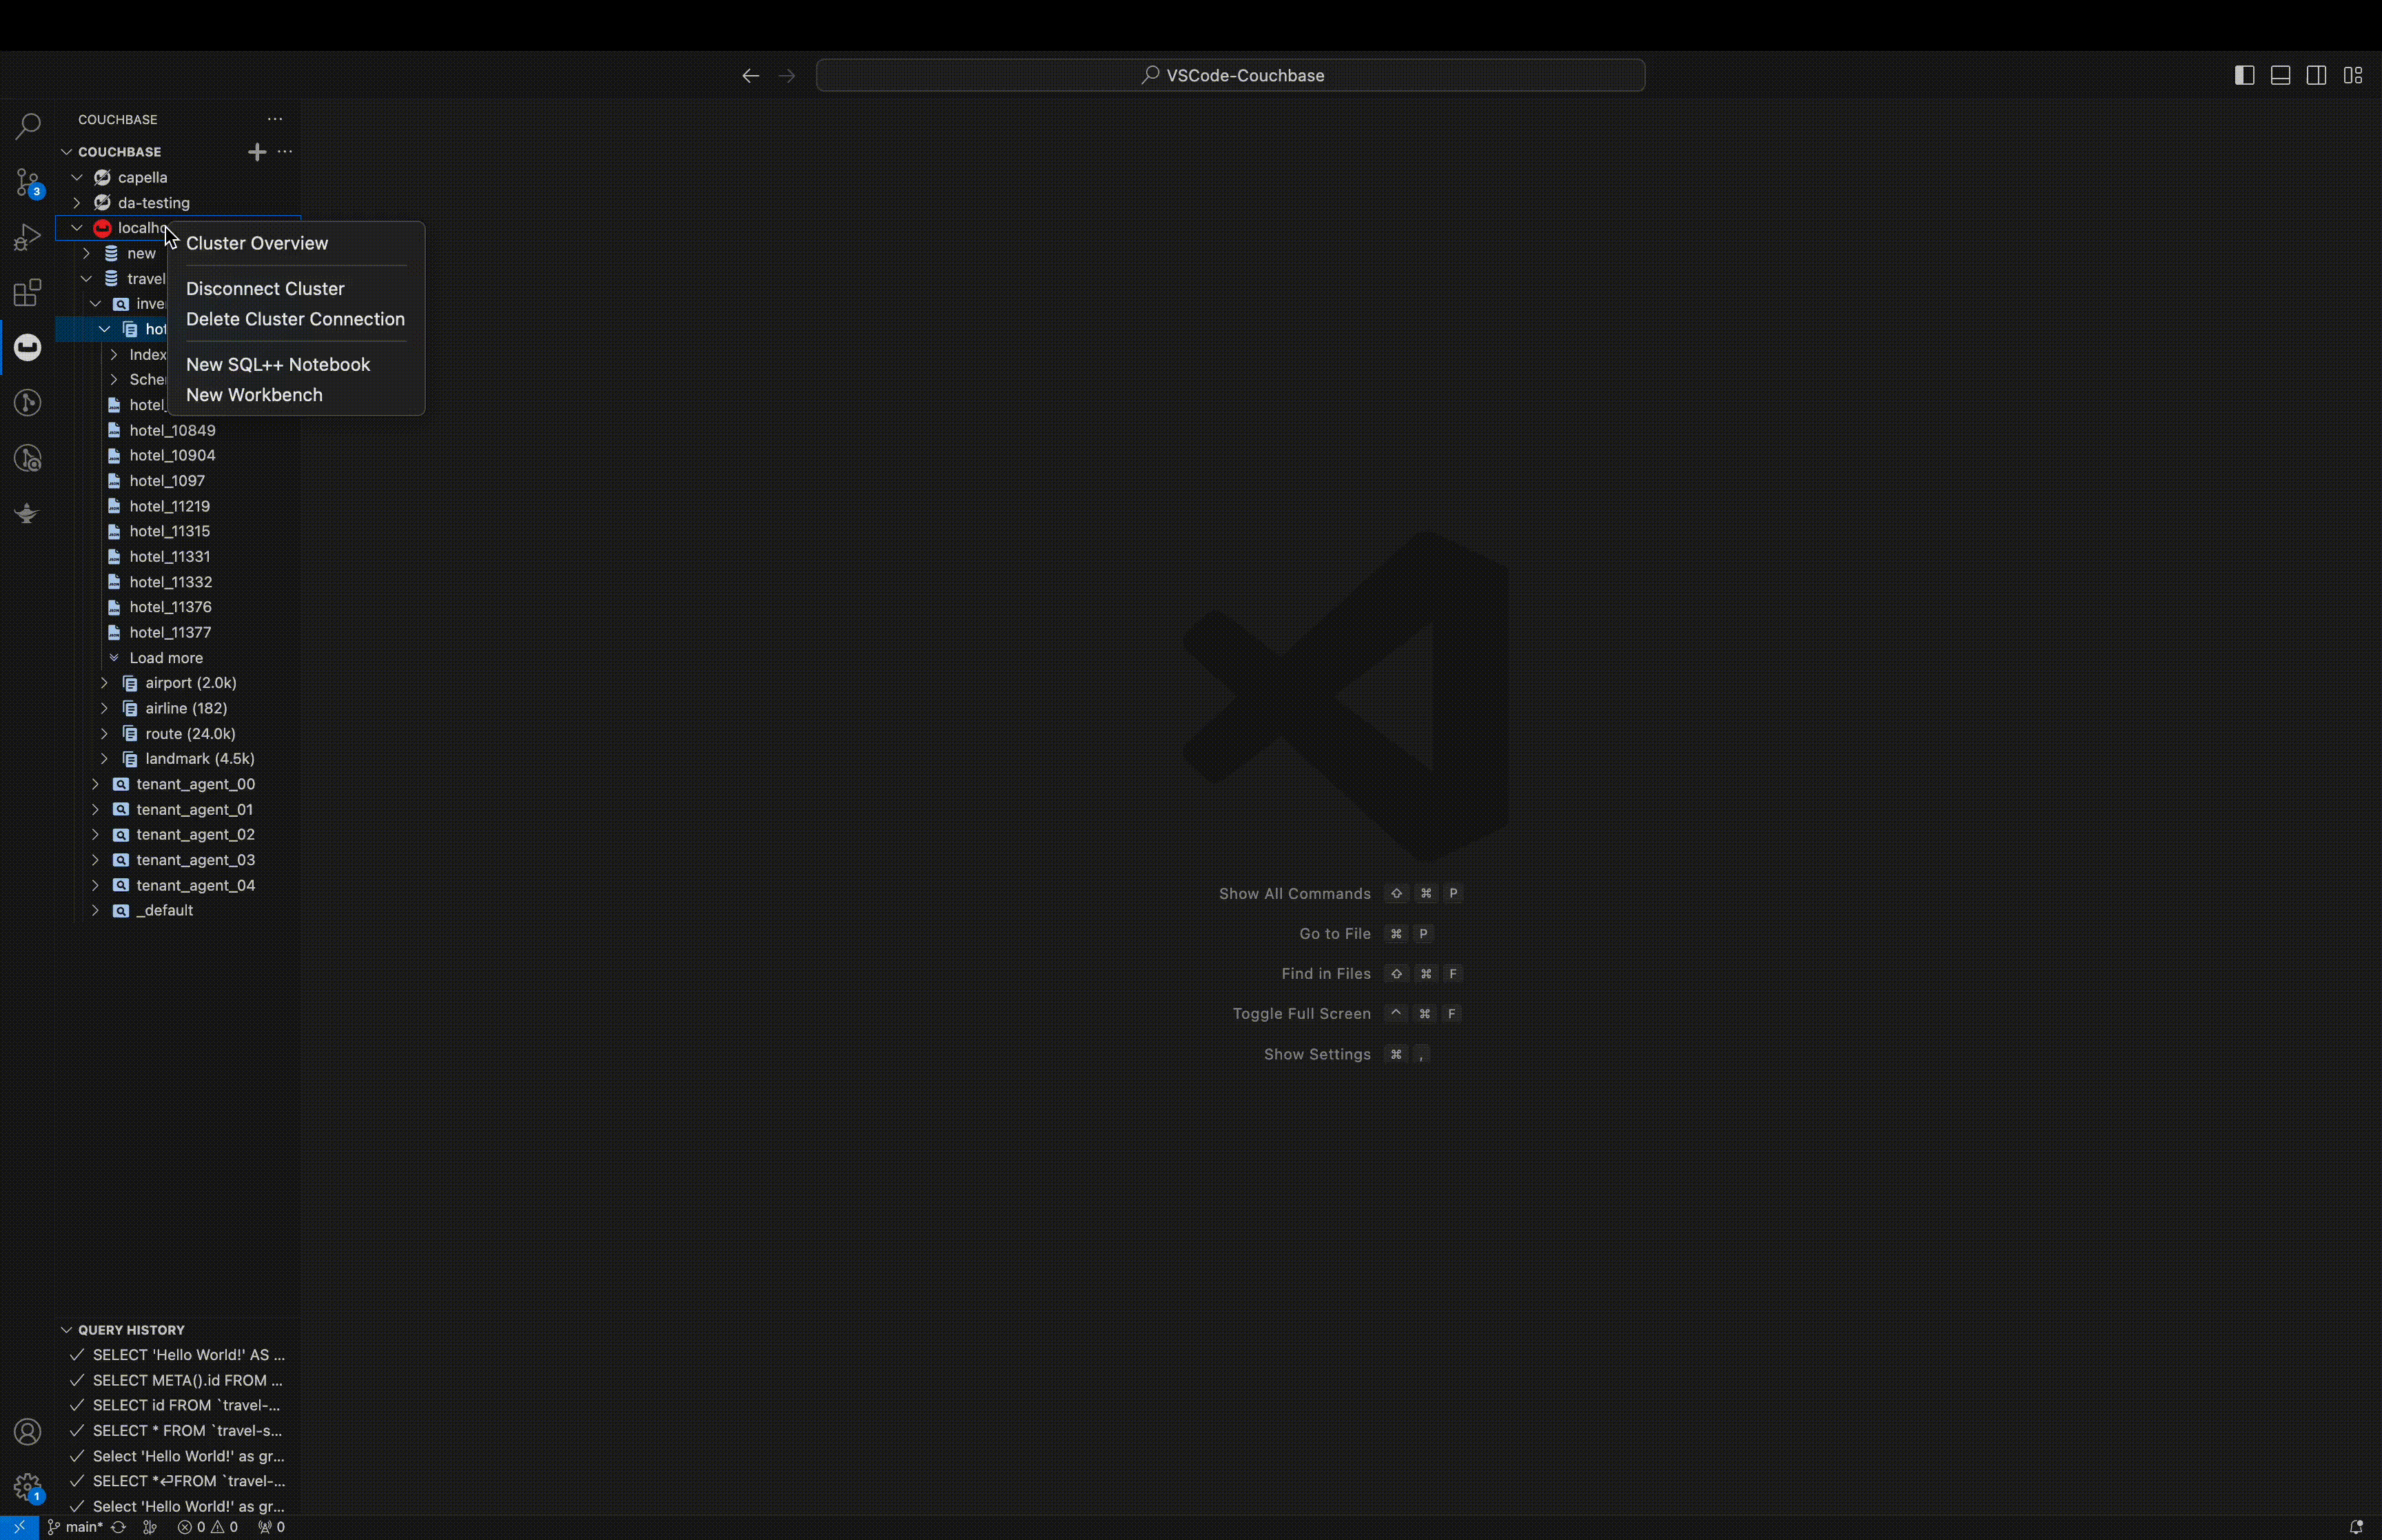Image resolution: width=2382 pixels, height=1540 pixels.
Task: Select the capella cluster icon
Action: (x=102, y=177)
